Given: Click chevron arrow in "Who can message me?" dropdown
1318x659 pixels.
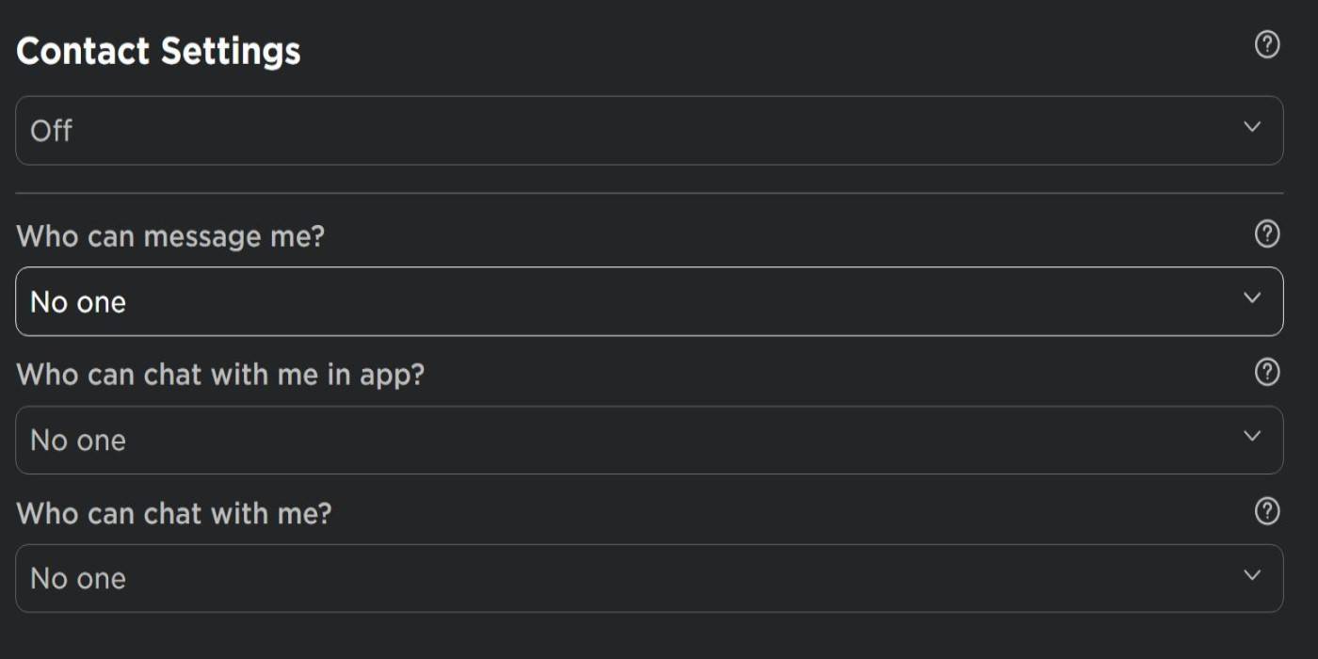Looking at the screenshot, I should coord(1251,298).
